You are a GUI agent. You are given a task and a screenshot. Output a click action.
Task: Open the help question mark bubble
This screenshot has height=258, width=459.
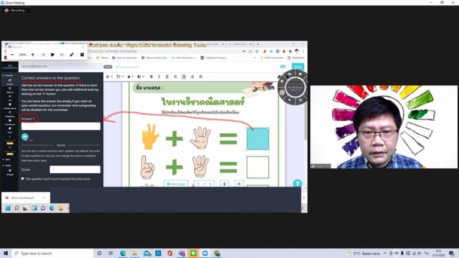pyautogui.click(x=297, y=184)
